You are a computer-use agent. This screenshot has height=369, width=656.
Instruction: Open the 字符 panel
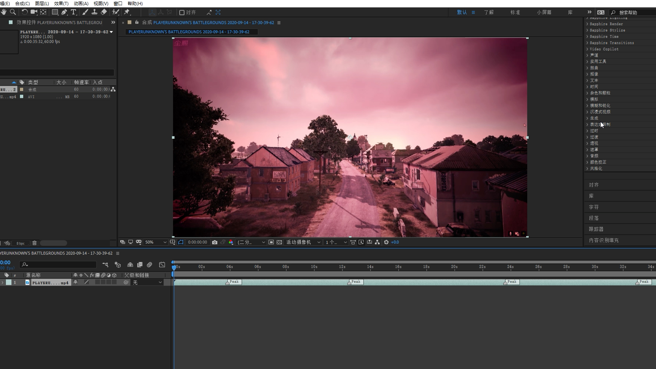594,207
